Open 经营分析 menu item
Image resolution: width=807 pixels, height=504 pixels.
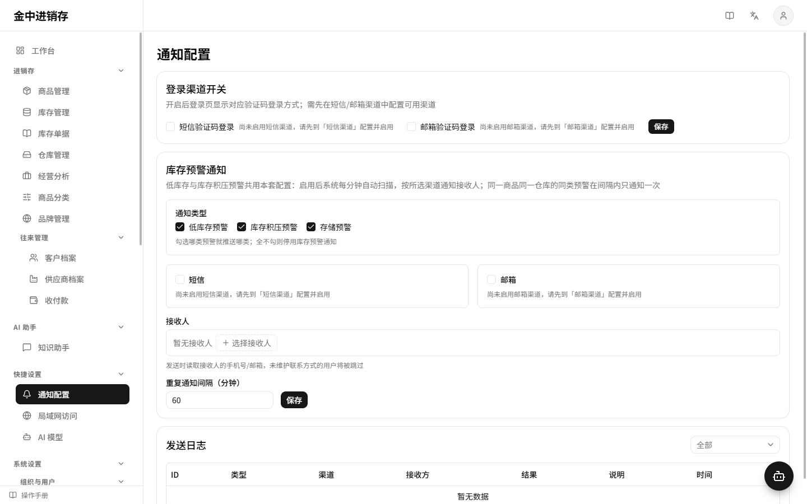click(x=72, y=176)
